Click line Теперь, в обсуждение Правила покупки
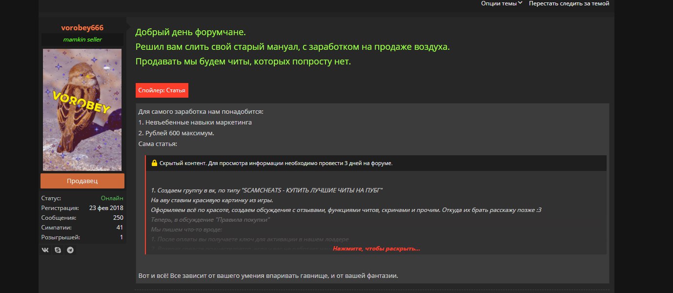This screenshot has width=673, height=293. tap(210, 220)
